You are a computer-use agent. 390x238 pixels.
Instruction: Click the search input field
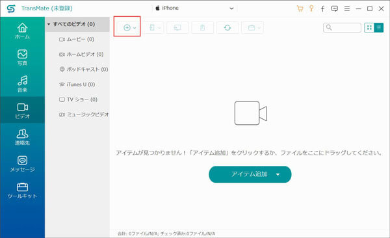(x=343, y=27)
